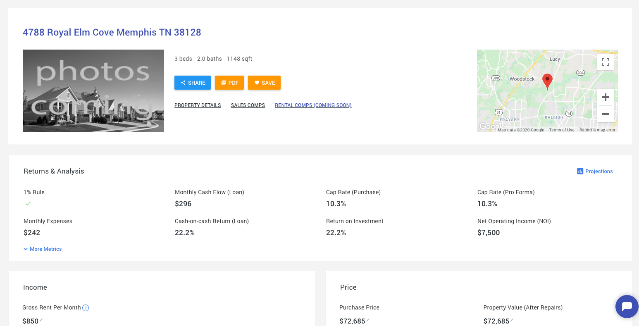Click the Gross Rent value $850
Screen dimensions: 639x326
[31, 321]
